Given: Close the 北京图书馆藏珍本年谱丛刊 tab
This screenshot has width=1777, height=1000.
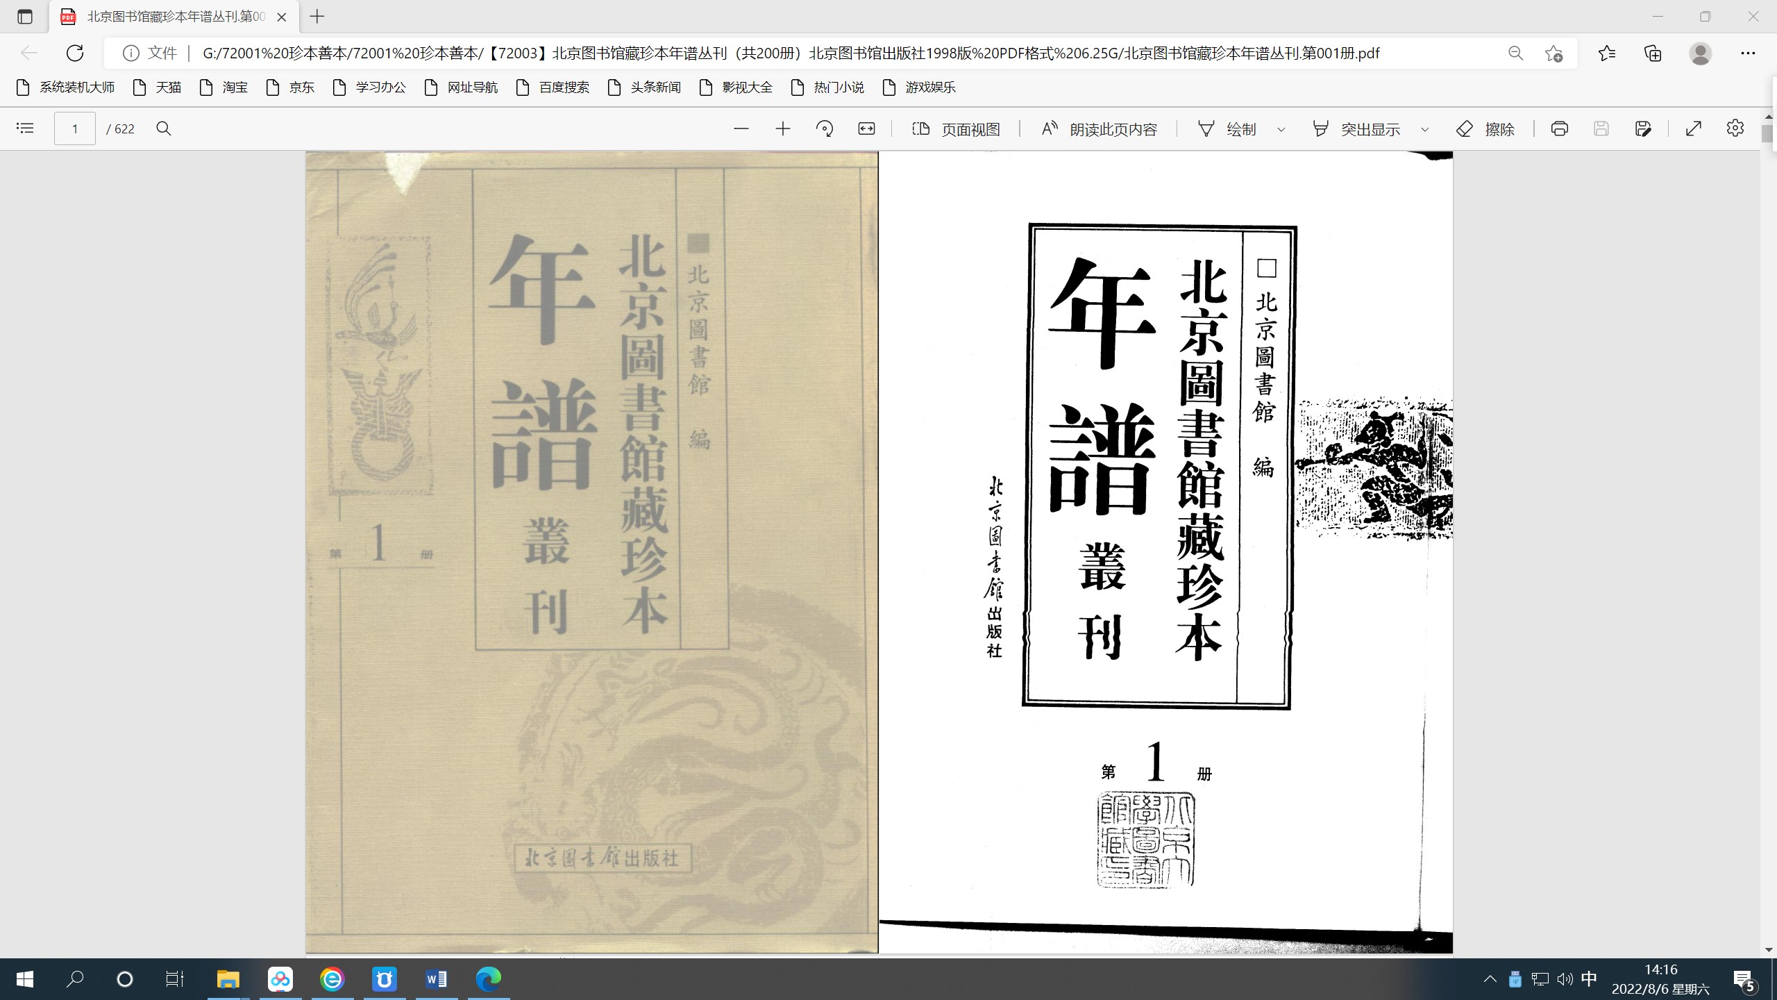Looking at the screenshot, I should coord(282,17).
